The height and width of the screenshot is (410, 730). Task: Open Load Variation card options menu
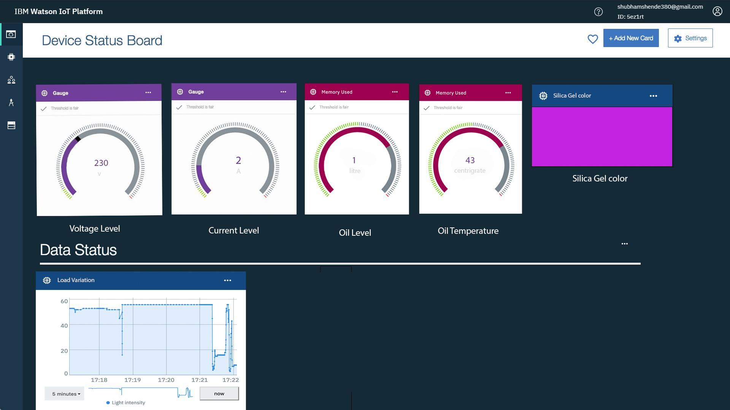click(227, 281)
